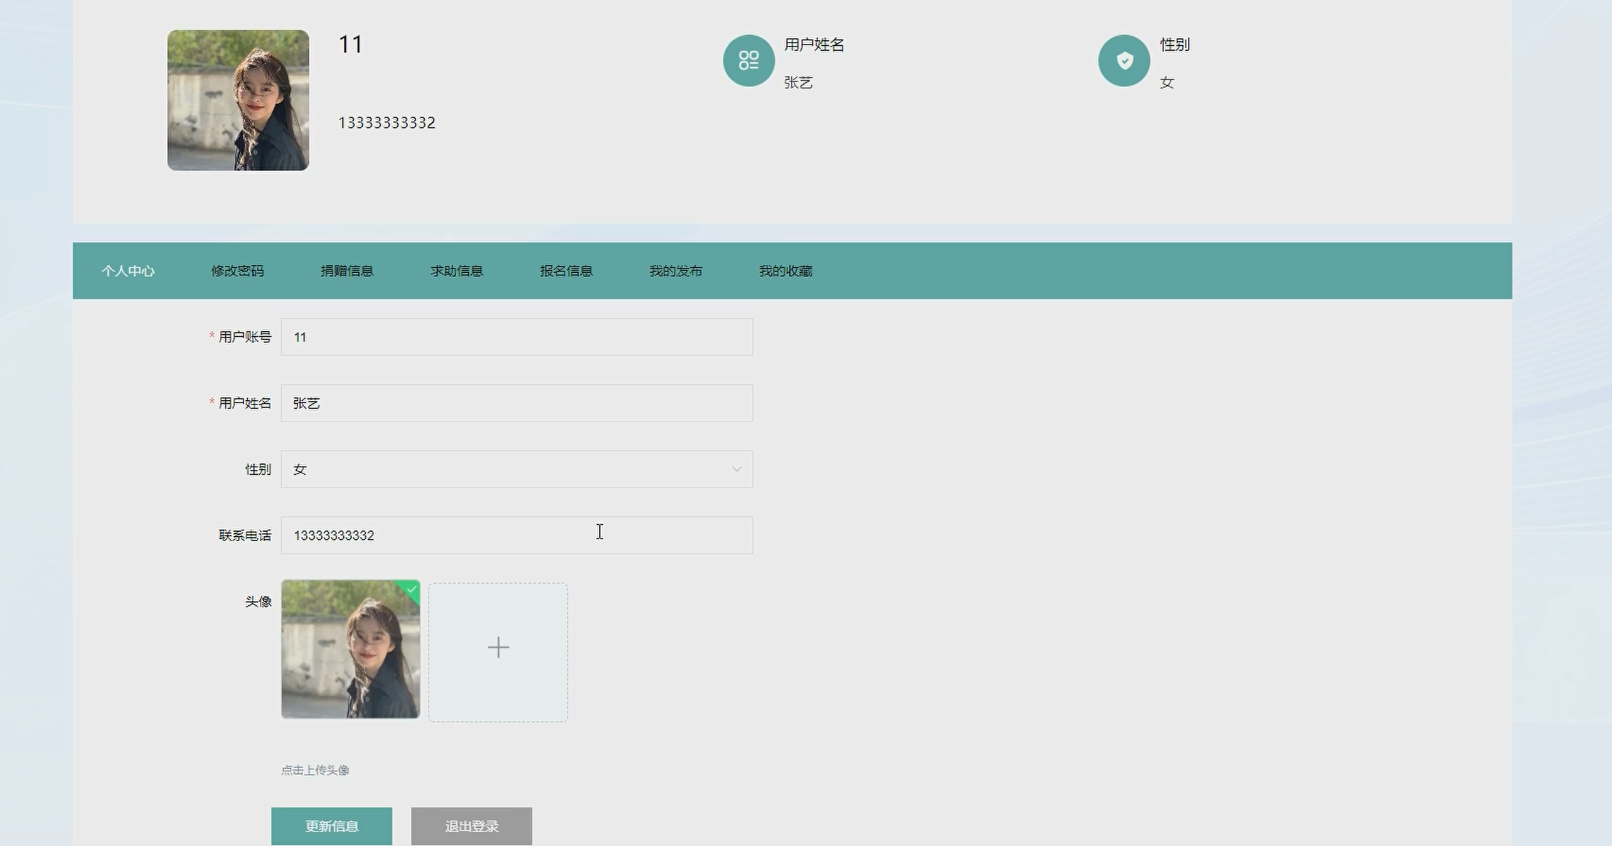
Task: Click the 用户姓名 heading in header
Action: tap(814, 45)
